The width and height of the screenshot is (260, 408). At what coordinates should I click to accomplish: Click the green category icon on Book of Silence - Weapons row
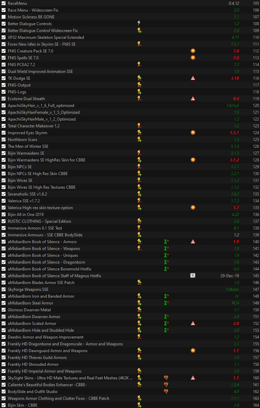click(x=166, y=248)
